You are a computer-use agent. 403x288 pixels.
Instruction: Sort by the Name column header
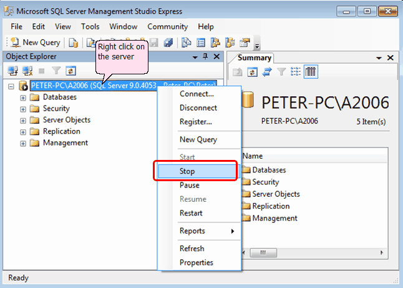point(314,156)
